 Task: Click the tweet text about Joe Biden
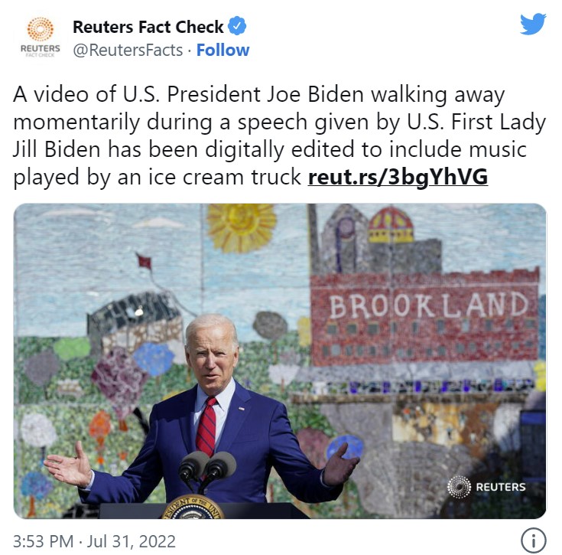pyautogui.click(x=280, y=135)
